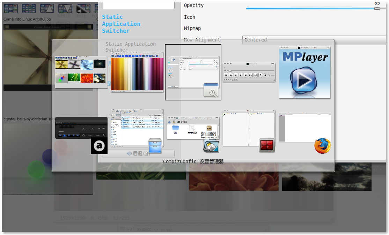Click the first thumbnail-grid toolbar icon in the image browser
389x235 pixels.
tap(11, 8)
